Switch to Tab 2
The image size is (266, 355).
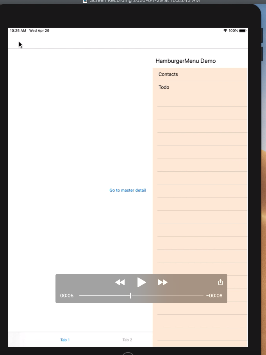[x=127, y=340]
